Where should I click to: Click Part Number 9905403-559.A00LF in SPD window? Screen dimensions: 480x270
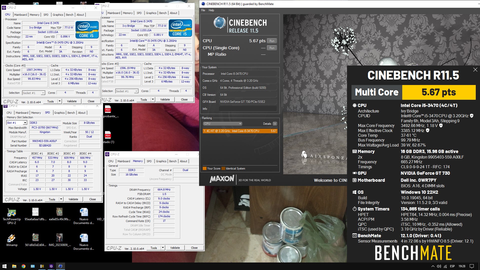tap(45, 141)
